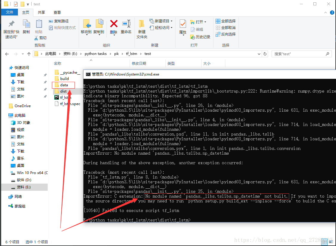Select the tf_lstm.spec file
The image size is (336, 246).
(68, 104)
